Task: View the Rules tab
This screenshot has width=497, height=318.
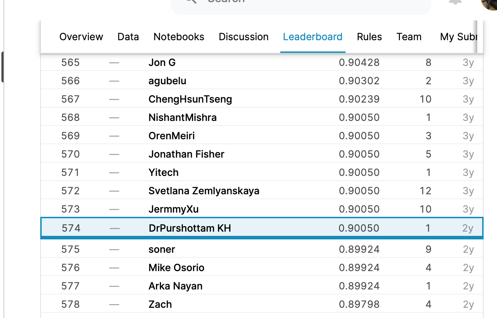Action: click(369, 37)
